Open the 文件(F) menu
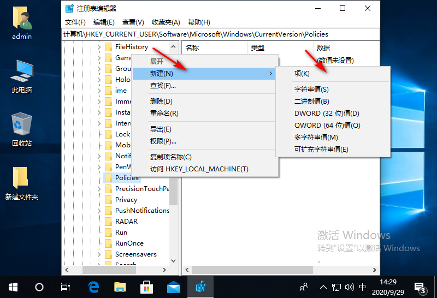This screenshot has height=298, width=437. [75, 22]
